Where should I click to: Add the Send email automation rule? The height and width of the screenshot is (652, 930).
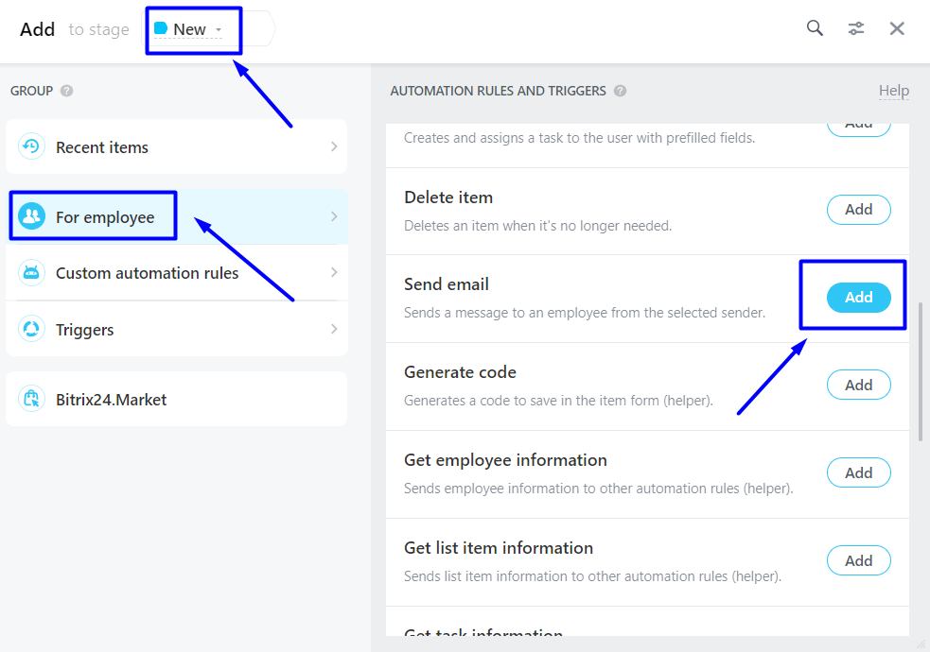(858, 298)
